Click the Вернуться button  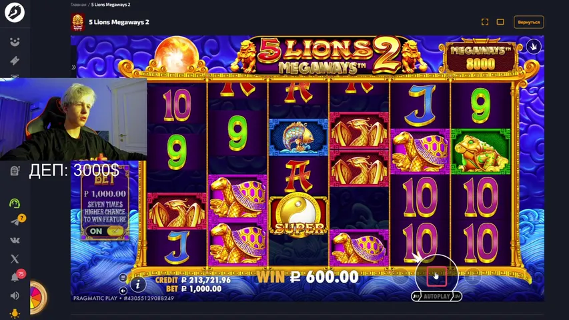pyautogui.click(x=529, y=22)
